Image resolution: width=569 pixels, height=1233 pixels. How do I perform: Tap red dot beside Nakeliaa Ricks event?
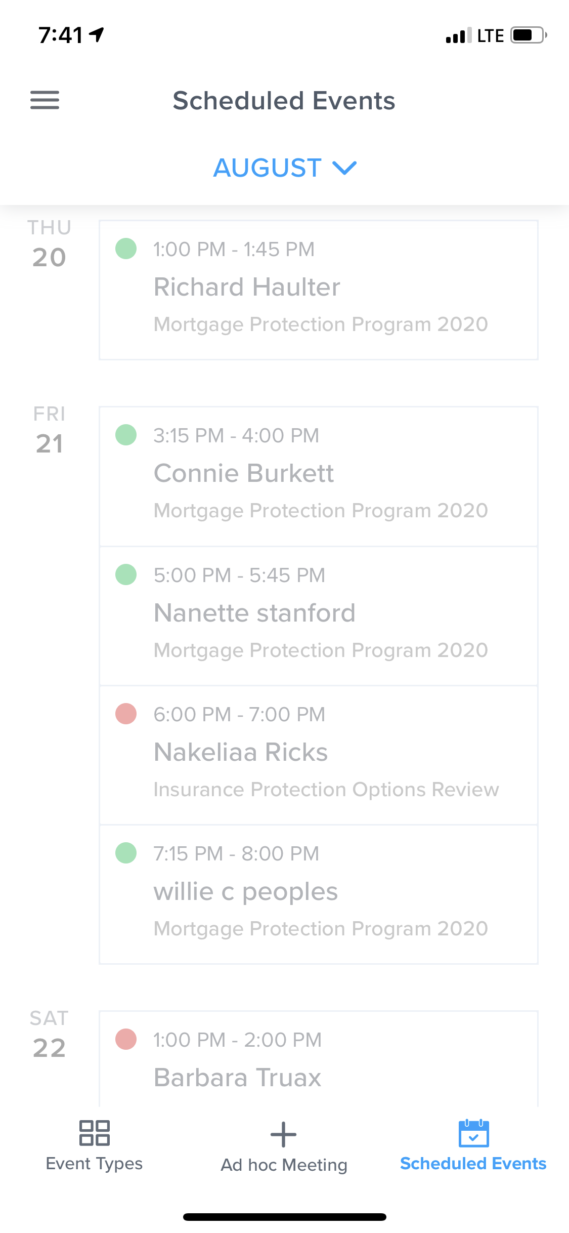point(126,714)
